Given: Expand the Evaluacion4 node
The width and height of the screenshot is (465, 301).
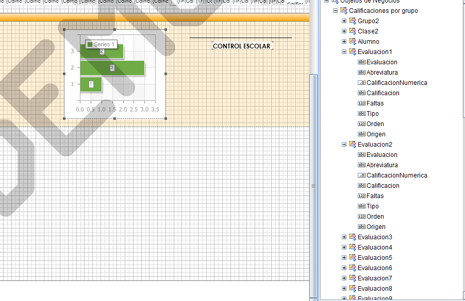Looking at the screenshot, I should click(x=344, y=247).
